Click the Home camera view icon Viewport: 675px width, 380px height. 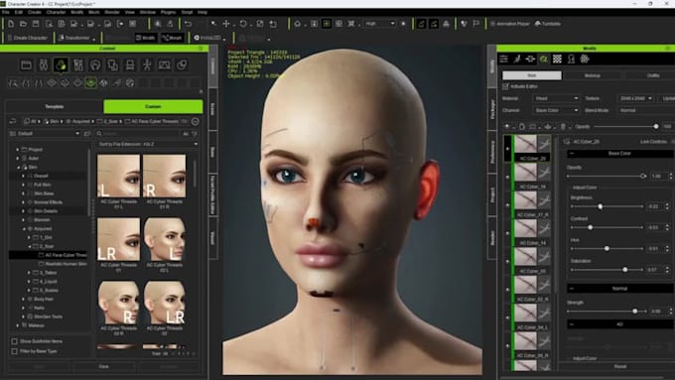coord(297,24)
